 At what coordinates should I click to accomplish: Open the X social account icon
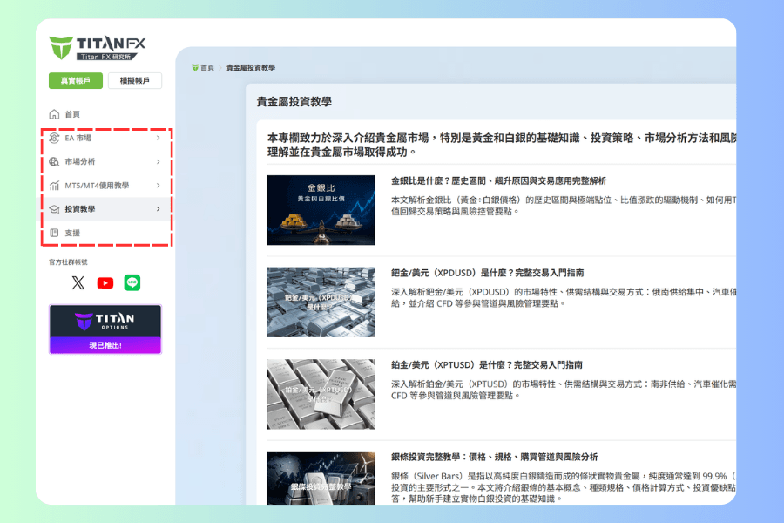point(78,282)
